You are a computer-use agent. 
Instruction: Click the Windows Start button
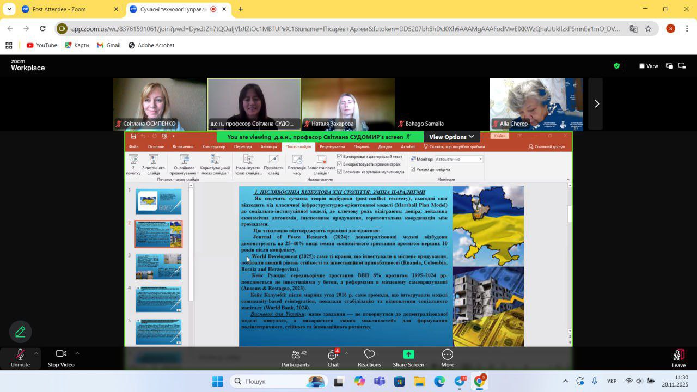[217, 381]
